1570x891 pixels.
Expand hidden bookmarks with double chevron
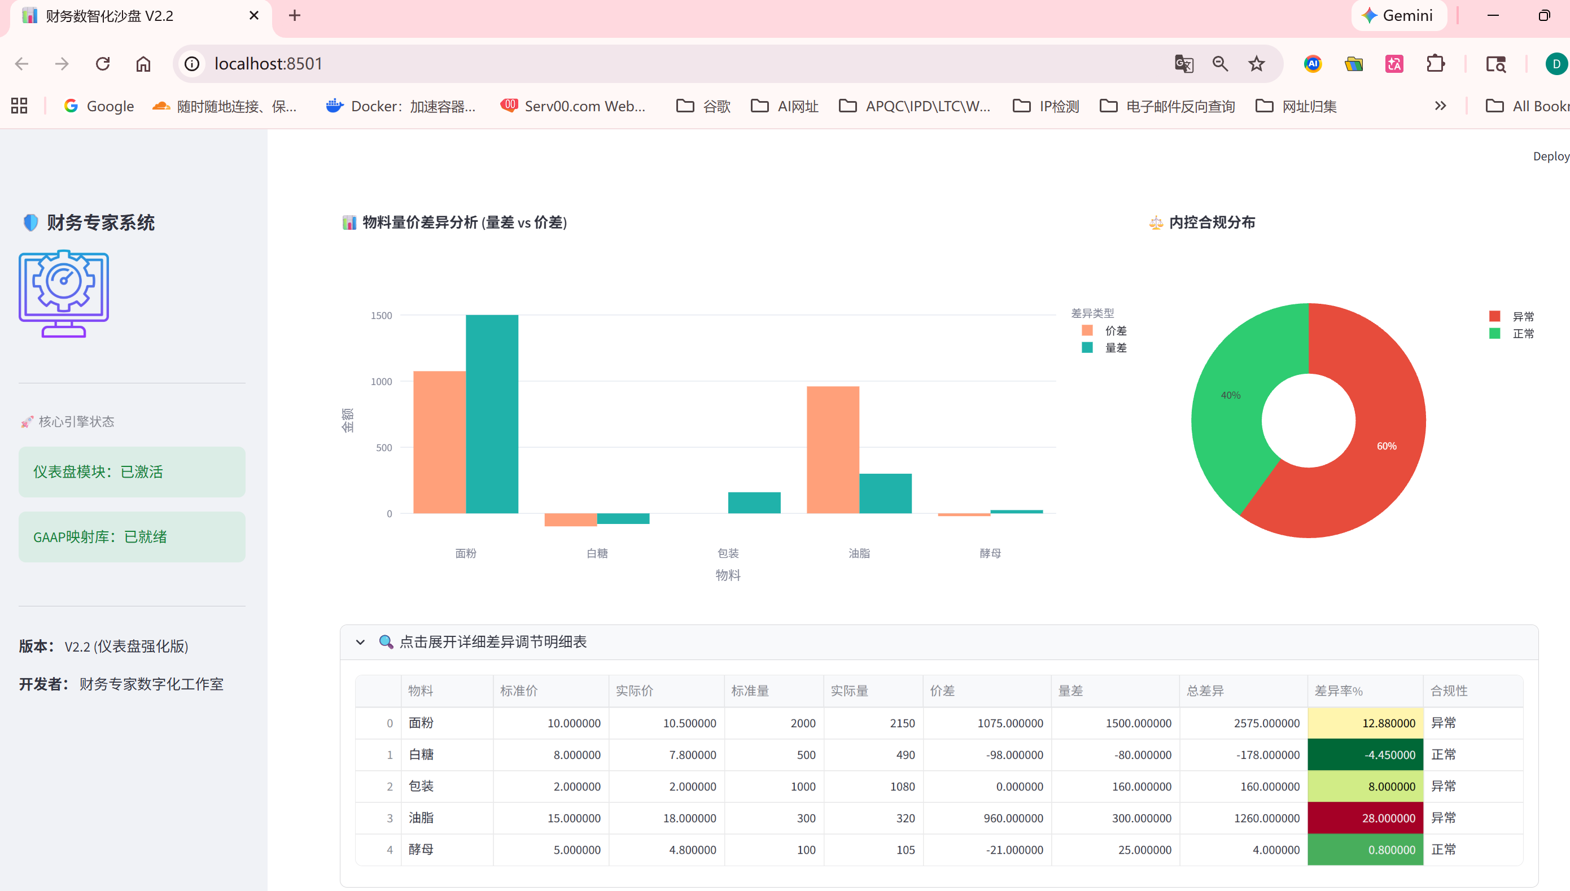point(1440,106)
